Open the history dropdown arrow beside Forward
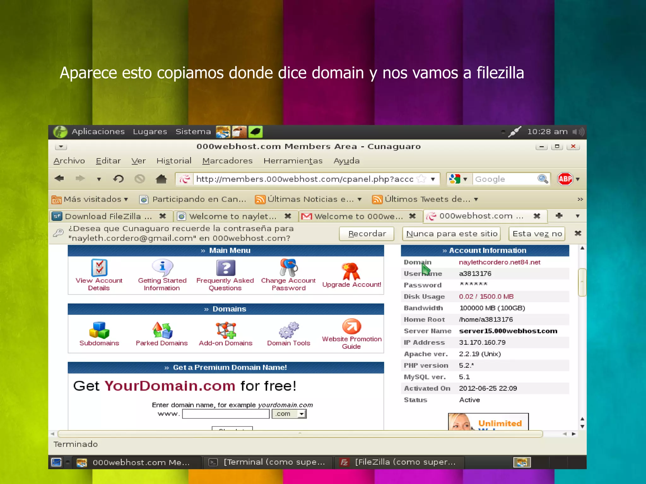Screen dimensions: 646x484 coord(99,179)
